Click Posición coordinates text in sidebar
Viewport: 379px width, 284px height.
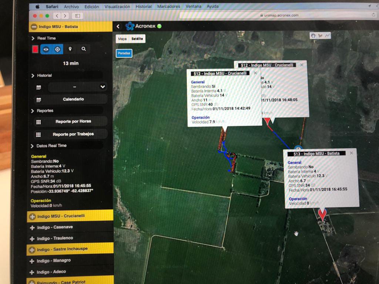coord(62,191)
